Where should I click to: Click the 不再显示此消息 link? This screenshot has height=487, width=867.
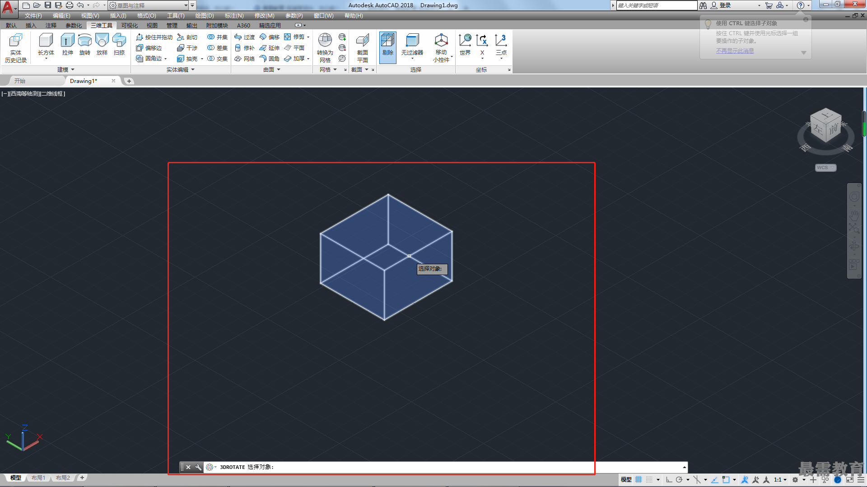pos(735,51)
